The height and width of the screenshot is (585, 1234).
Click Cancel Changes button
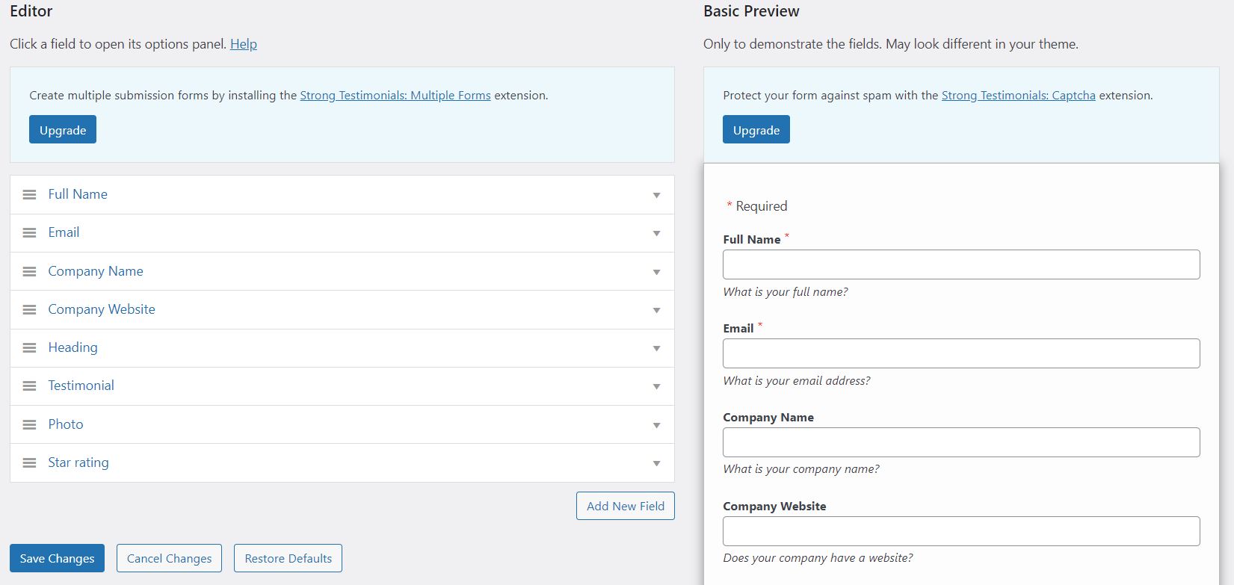pyautogui.click(x=169, y=559)
